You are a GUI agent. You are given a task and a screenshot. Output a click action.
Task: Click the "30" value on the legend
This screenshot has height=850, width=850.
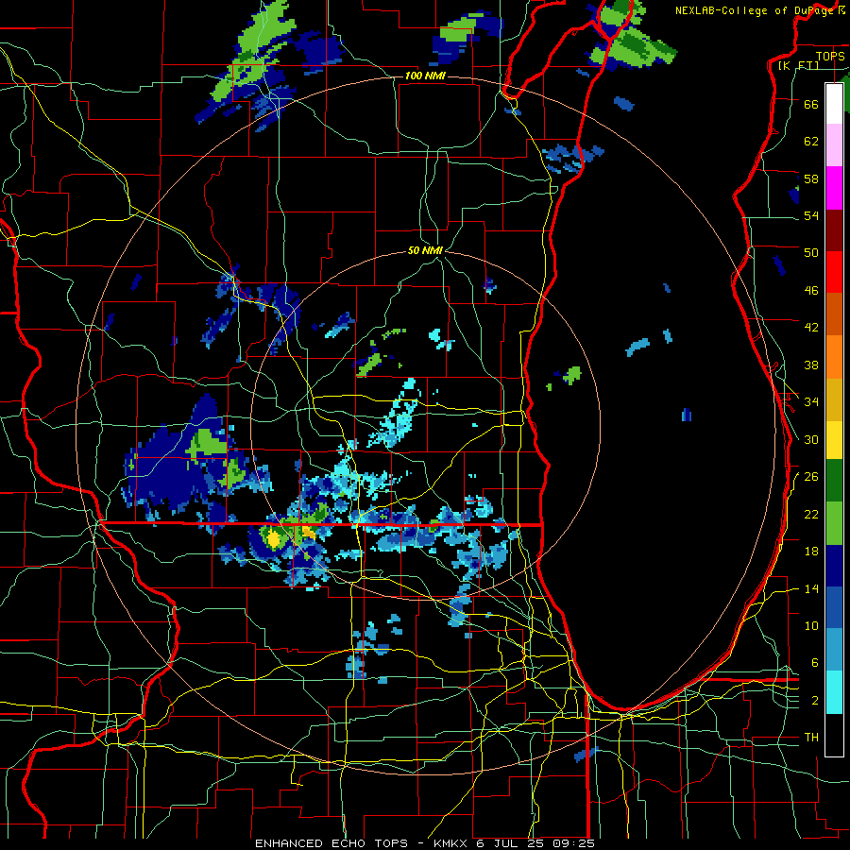pyautogui.click(x=811, y=439)
